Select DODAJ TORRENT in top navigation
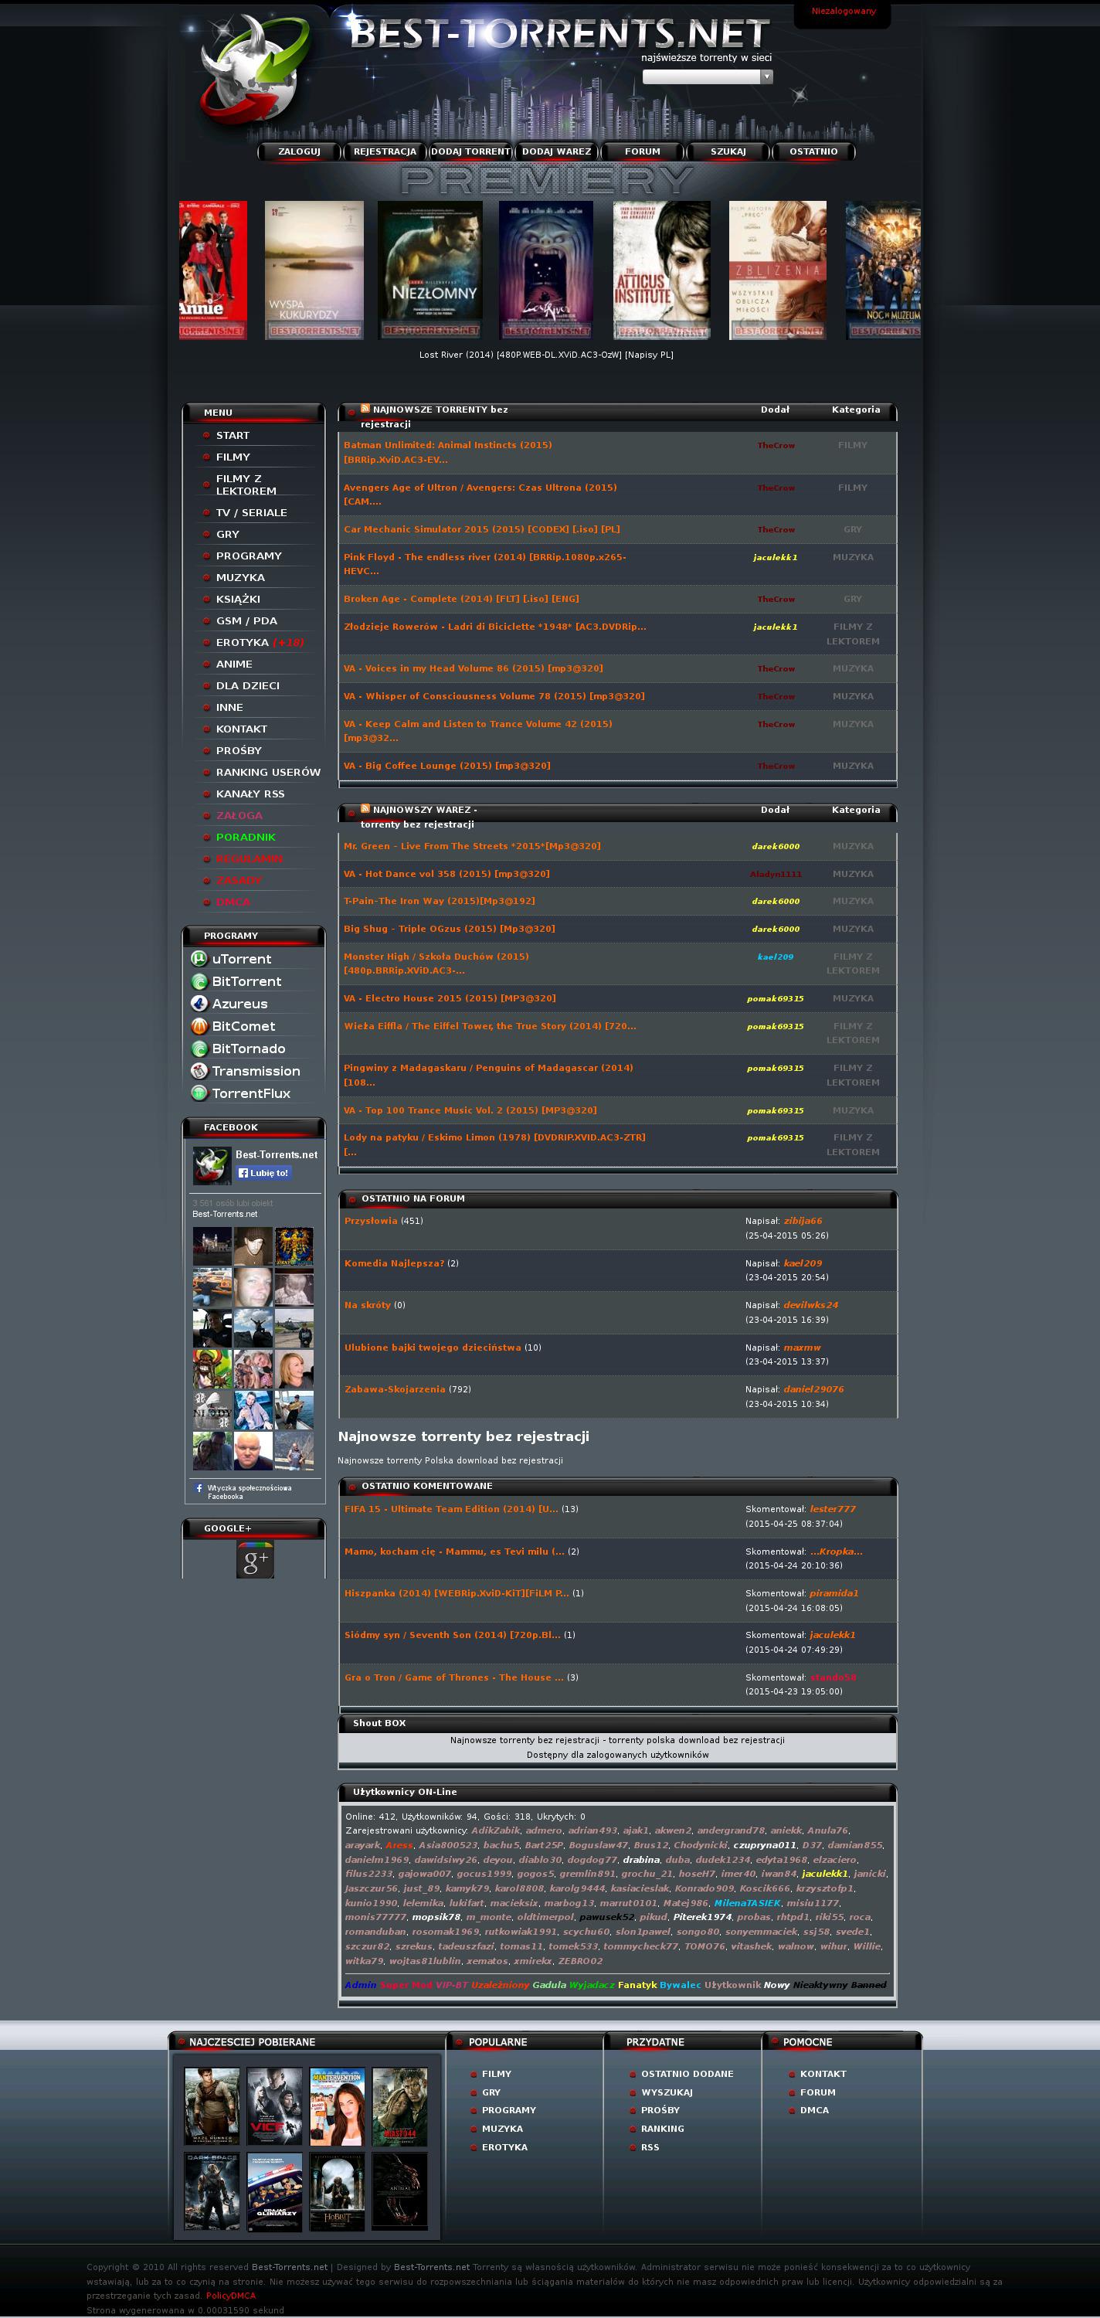Screen dimensions: 1100x2318 click(x=470, y=152)
